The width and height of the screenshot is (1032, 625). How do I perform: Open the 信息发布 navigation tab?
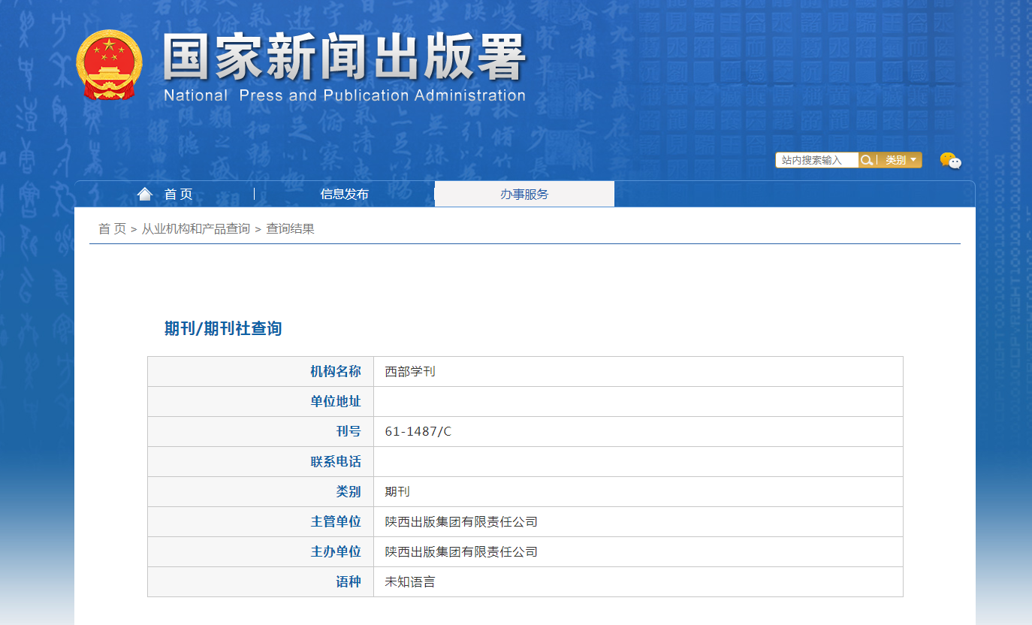(344, 195)
